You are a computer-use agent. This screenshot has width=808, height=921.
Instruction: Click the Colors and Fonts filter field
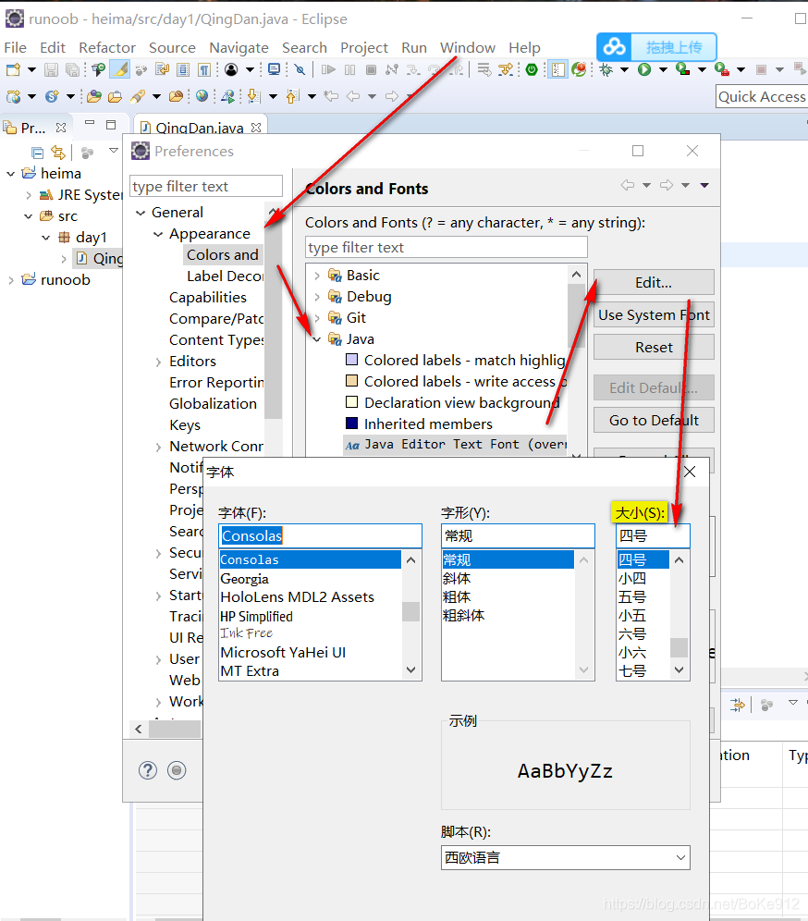(x=447, y=247)
